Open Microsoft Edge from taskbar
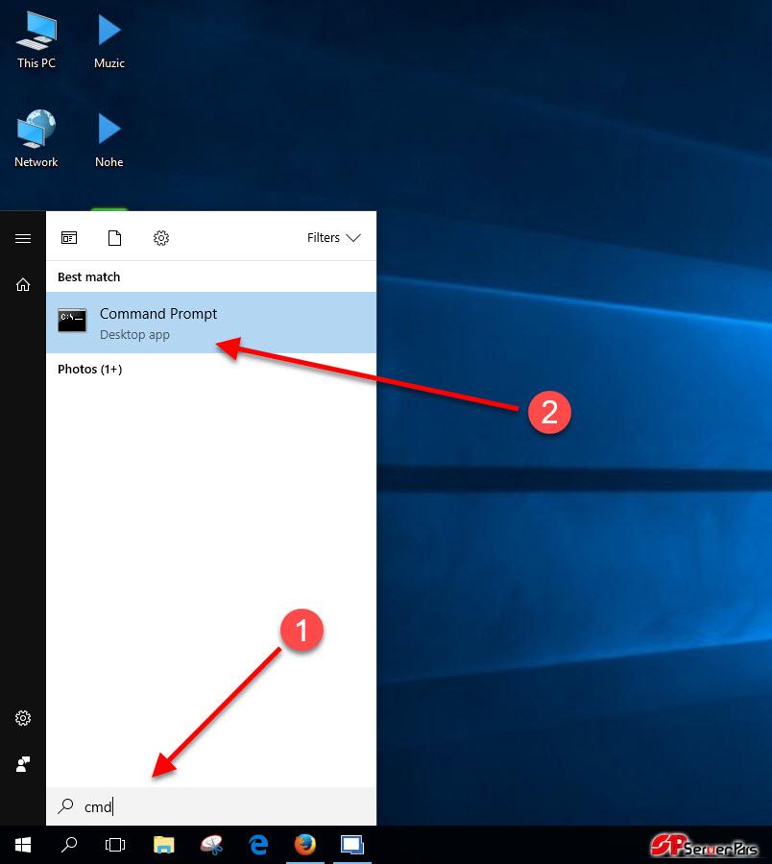 [258, 845]
